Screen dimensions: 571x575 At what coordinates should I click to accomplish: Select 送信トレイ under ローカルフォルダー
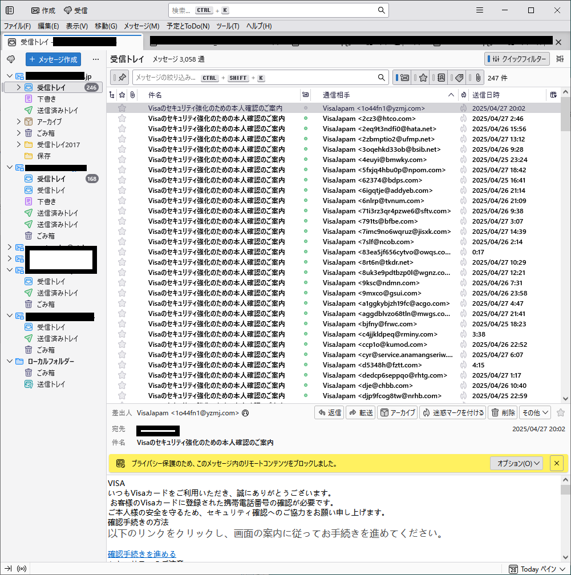(51, 384)
